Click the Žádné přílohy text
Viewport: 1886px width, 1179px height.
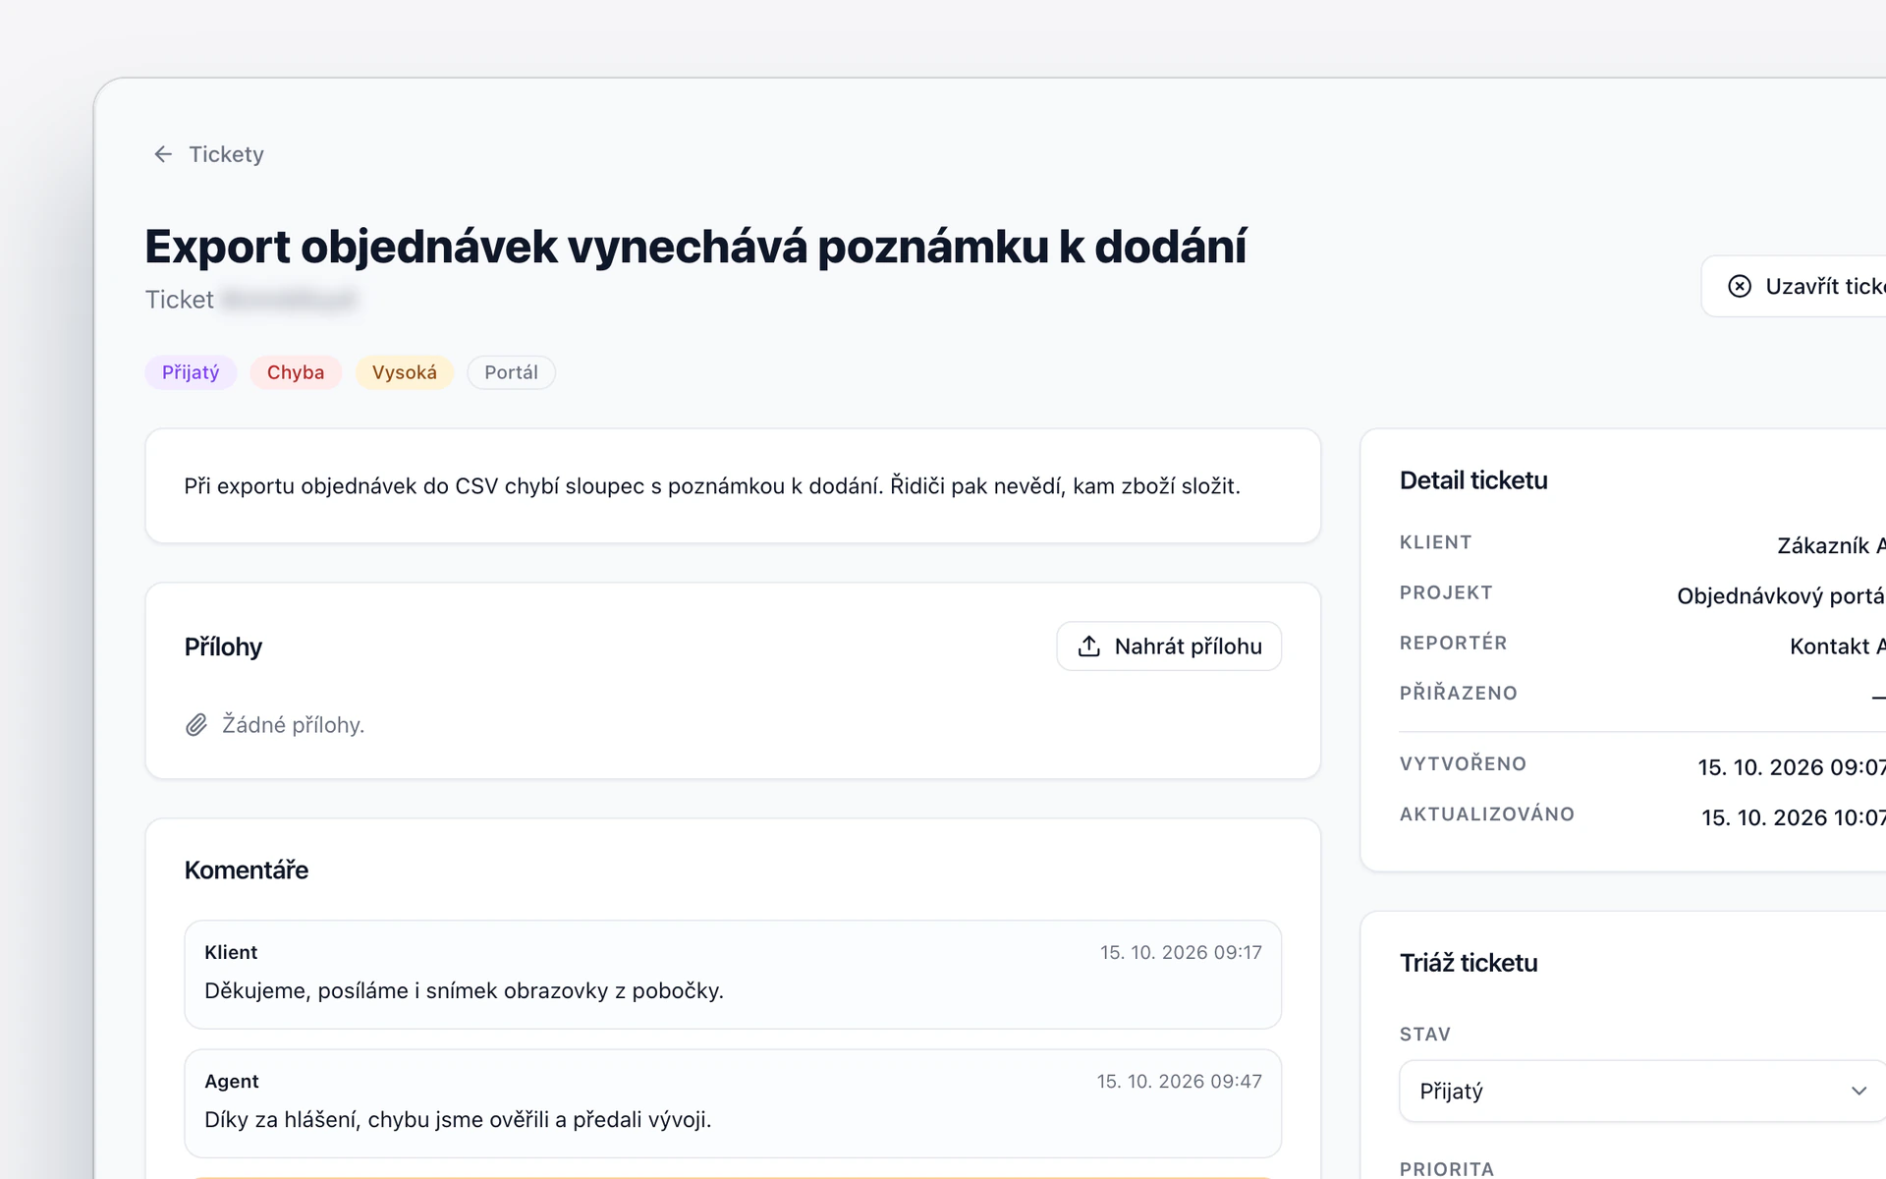point(293,725)
